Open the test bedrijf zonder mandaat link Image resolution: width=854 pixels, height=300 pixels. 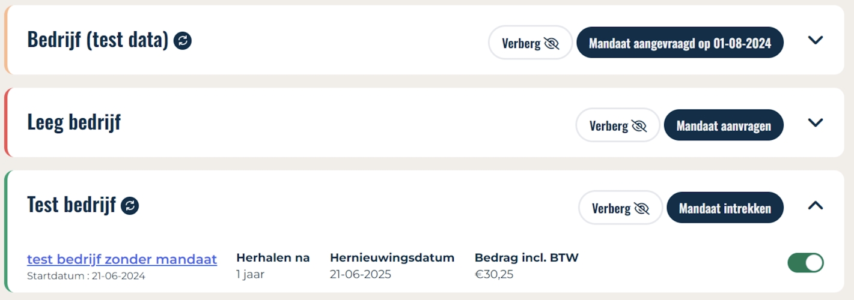(x=122, y=259)
